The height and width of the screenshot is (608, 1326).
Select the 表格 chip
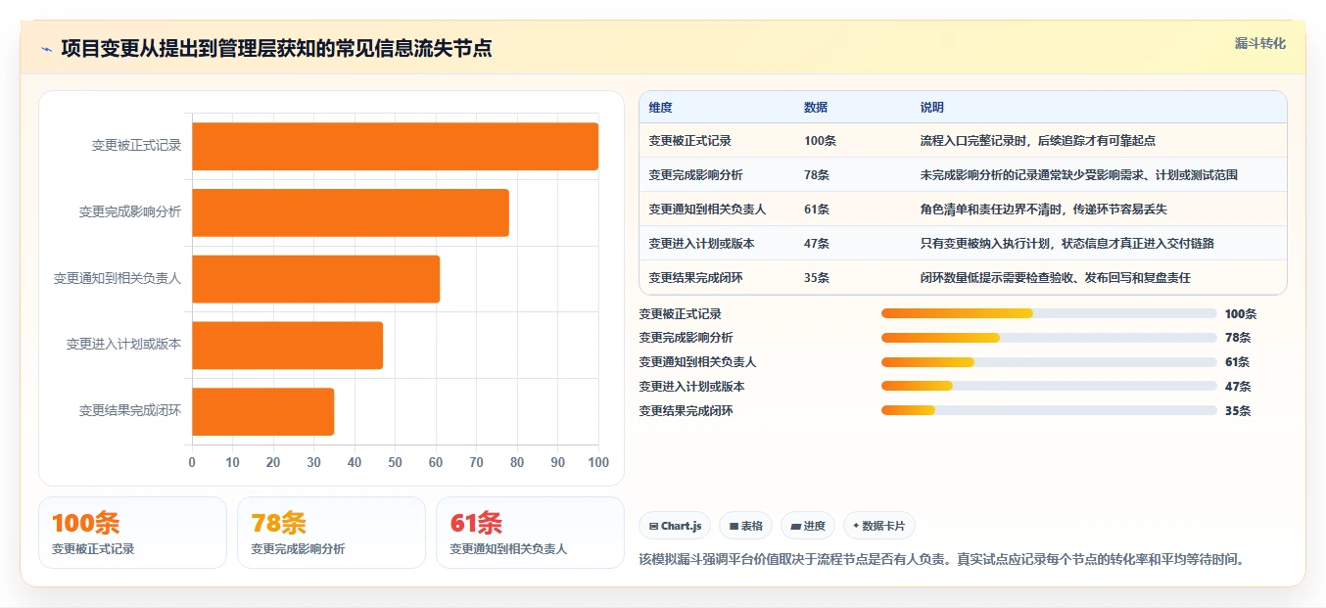pos(745,526)
